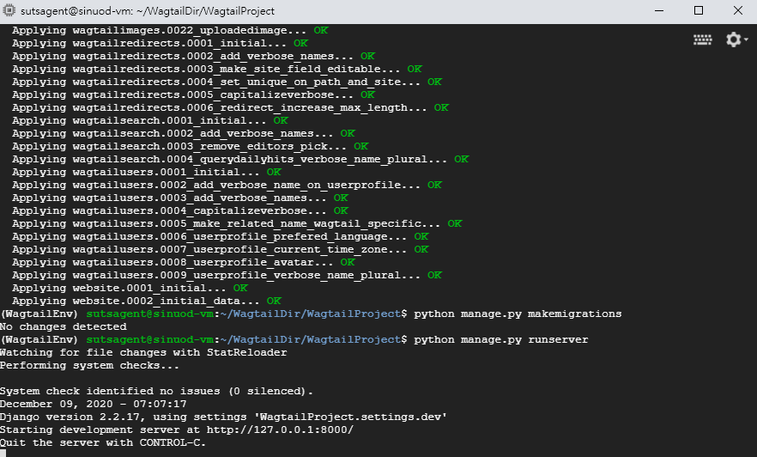This screenshot has height=457, width=757.
Task: Click 'Watching for file changes with StatReloader'
Action: click(143, 352)
